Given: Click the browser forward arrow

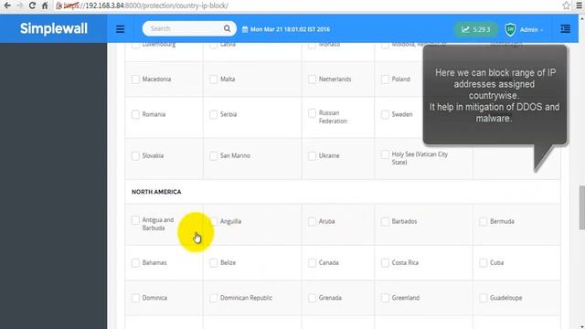Looking at the screenshot, I should coord(20,5).
